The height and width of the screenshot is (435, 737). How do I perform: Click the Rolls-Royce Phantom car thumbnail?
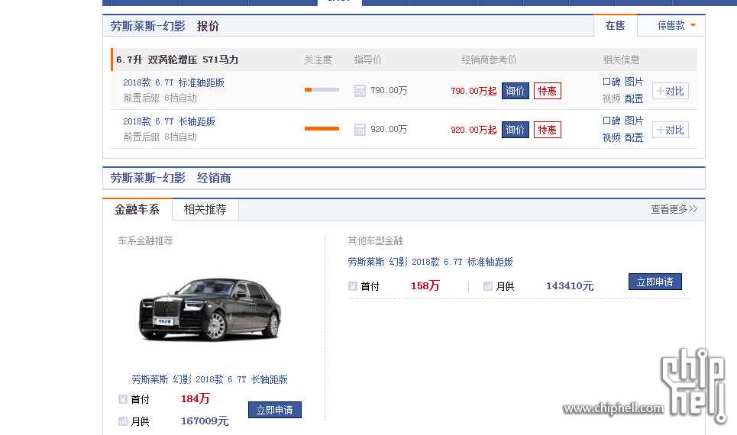pyautogui.click(x=210, y=310)
